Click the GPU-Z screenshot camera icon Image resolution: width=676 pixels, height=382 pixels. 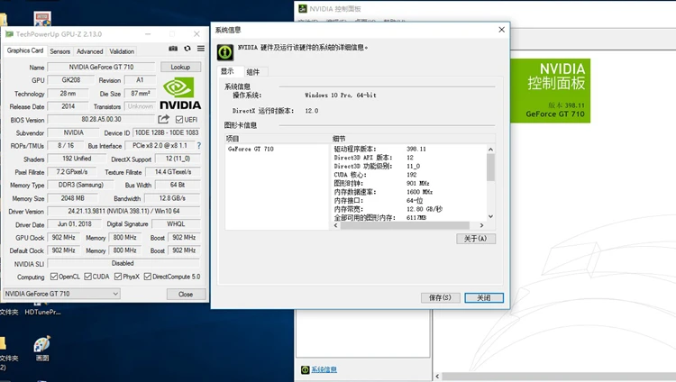(x=173, y=49)
